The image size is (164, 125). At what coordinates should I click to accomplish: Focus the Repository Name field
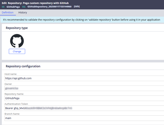coord(84,98)
